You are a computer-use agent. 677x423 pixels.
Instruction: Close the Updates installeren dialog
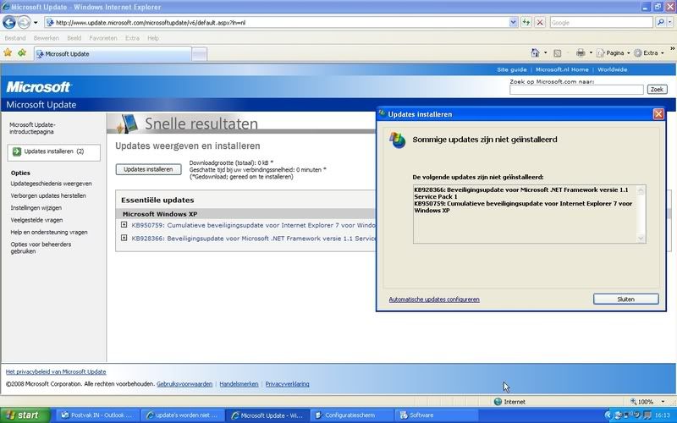point(658,114)
